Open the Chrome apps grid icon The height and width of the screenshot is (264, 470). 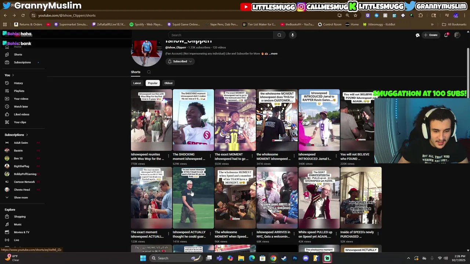click(5, 25)
